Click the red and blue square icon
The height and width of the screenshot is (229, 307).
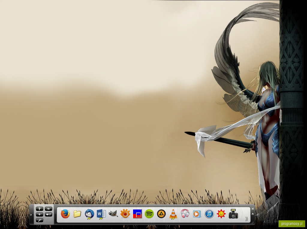point(137,214)
